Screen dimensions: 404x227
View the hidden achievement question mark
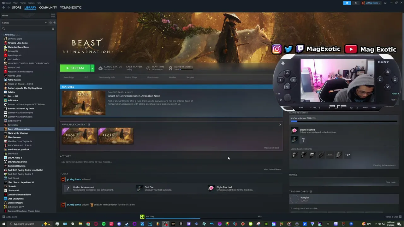303,140
